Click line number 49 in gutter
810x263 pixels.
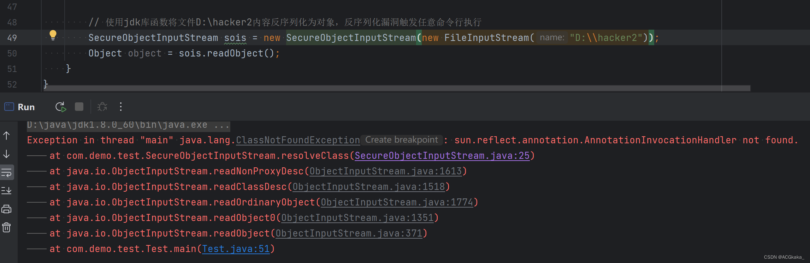point(12,38)
